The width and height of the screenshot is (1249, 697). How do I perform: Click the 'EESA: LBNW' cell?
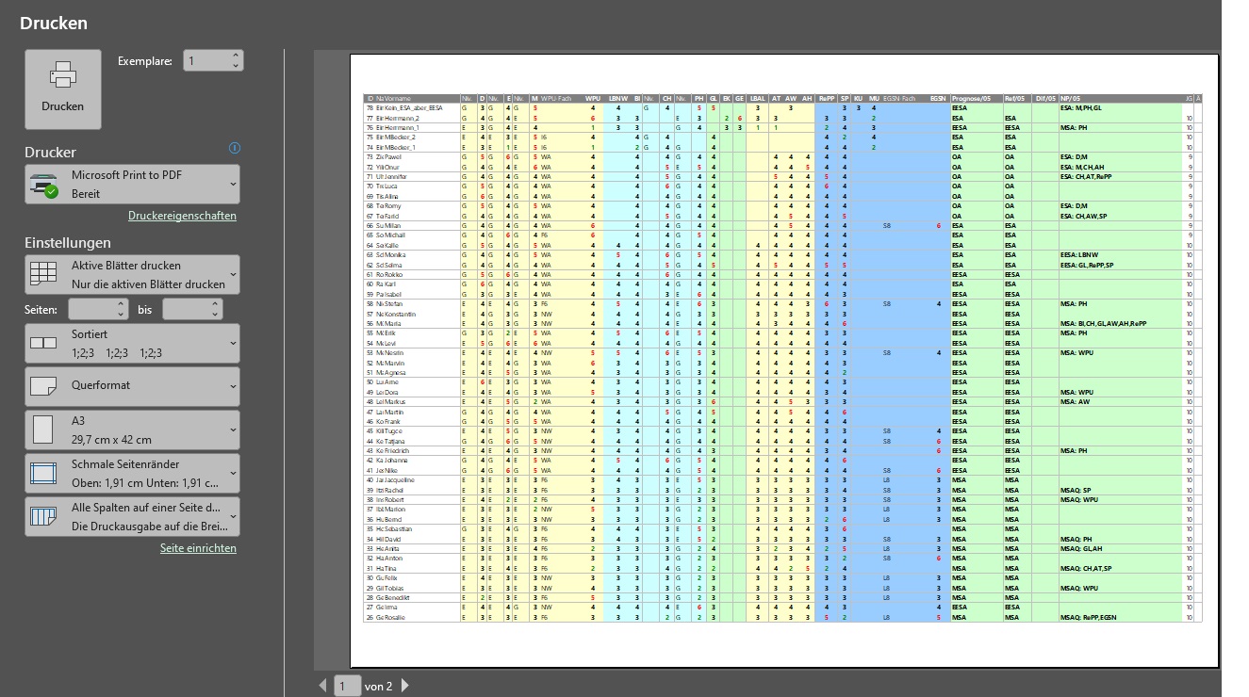[1079, 255]
